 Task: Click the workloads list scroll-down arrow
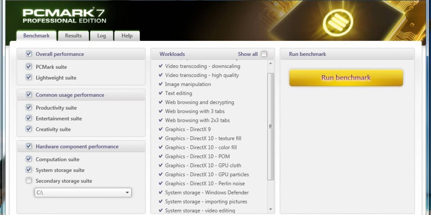[x=270, y=210]
